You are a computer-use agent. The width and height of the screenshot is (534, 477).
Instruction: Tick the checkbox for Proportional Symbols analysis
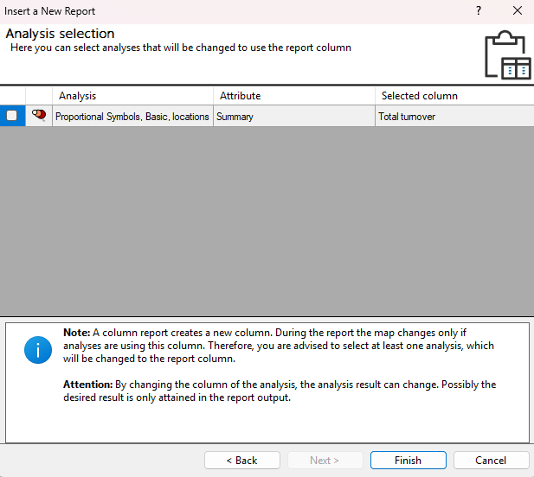11,116
